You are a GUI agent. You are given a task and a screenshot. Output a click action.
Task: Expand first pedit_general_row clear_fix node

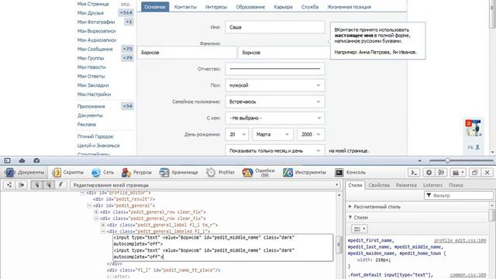pyautogui.click(x=96, y=212)
